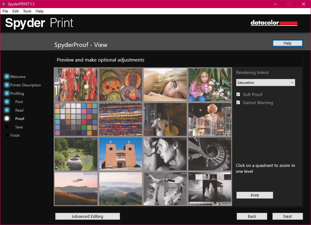Select the Save step label

19,127
